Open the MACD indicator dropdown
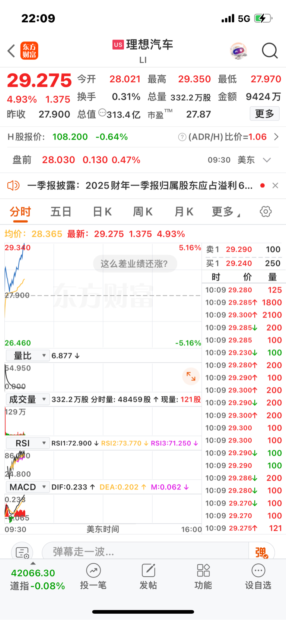The image size is (286, 620). [x=28, y=487]
